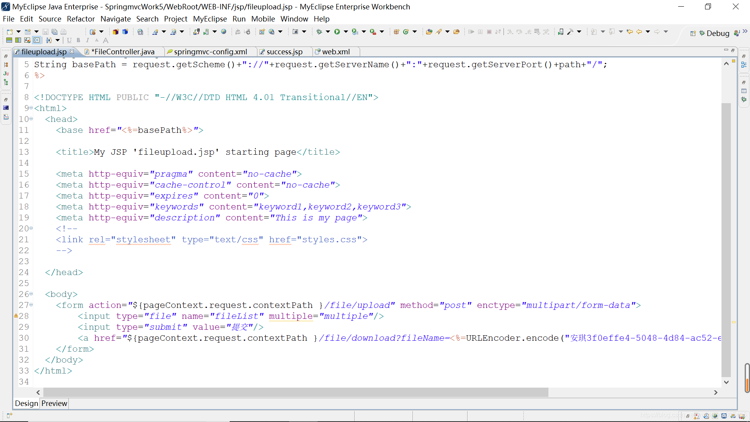This screenshot has height=422, width=750.
Task: Click the blue cube new module icon
Action: coord(125,32)
